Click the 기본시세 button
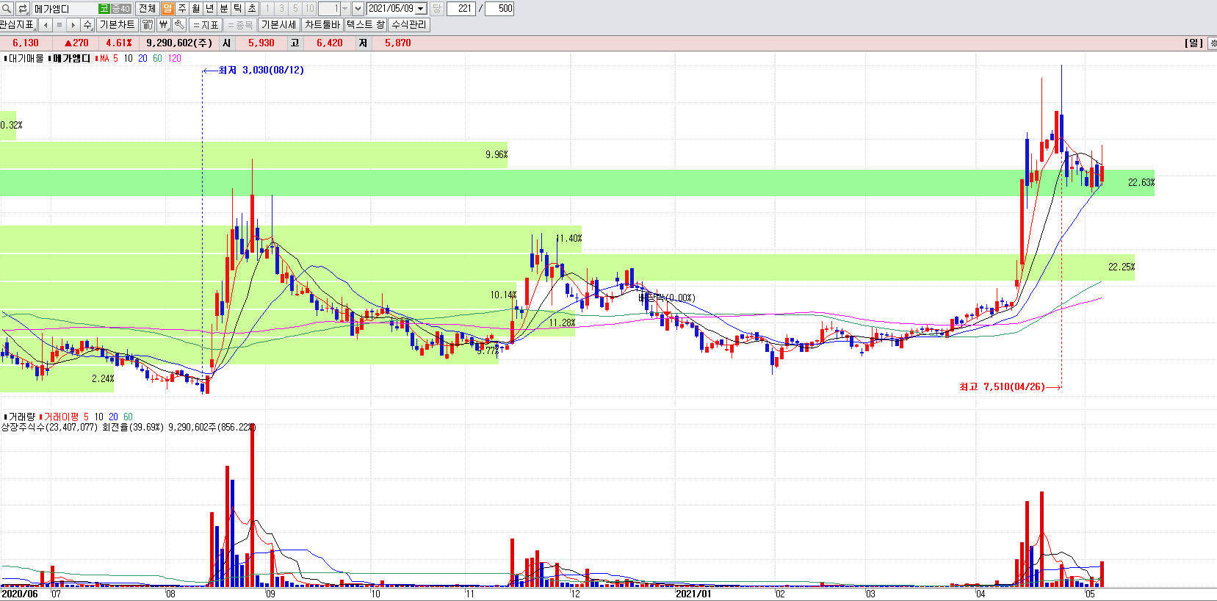The width and height of the screenshot is (1217, 601). 279,25
